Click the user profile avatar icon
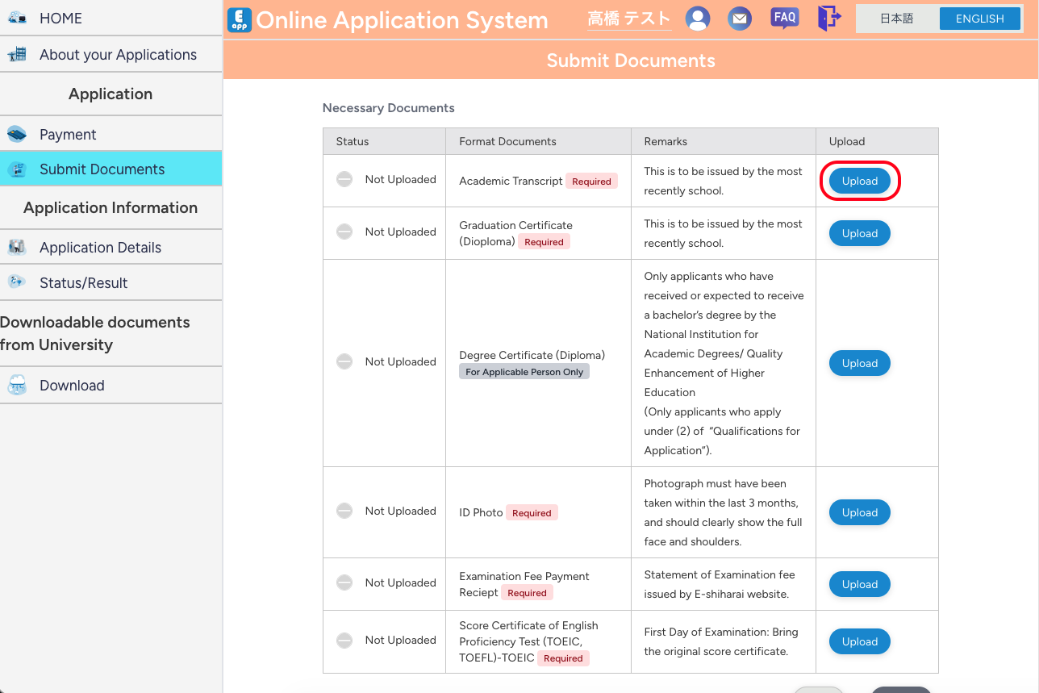 point(698,18)
